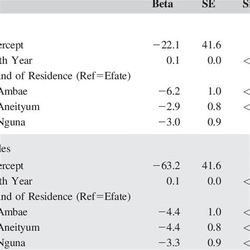The width and height of the screenshot is (250, 250).
Task: Select the Year Beta value 0.1 in white section
Action: click(x=173, y=61)
